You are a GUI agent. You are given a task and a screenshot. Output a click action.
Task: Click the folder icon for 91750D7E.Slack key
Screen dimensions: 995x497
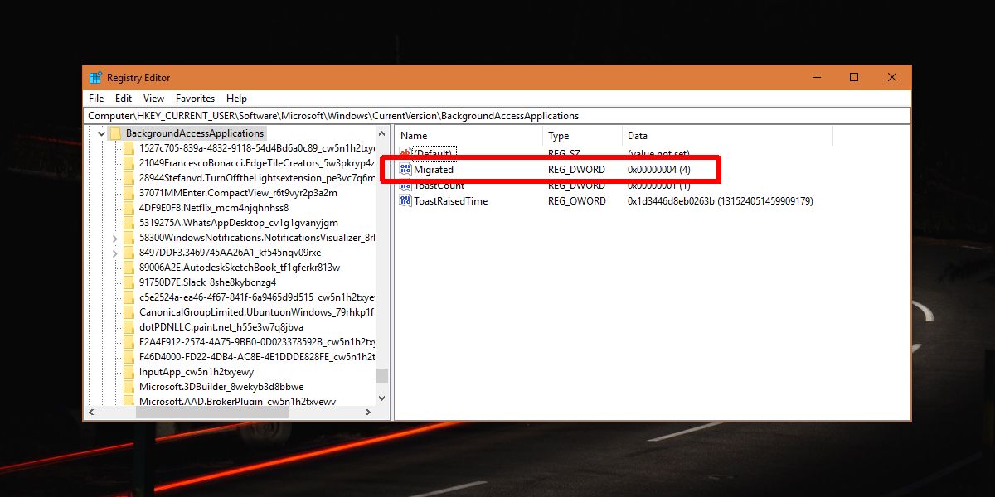[129, 282]
